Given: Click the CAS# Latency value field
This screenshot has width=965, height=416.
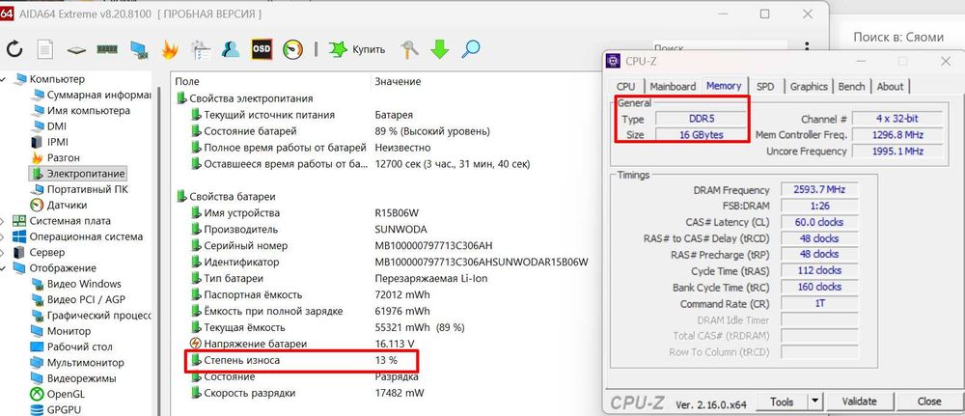Looking at the screenshot, I should pos(819,222).
